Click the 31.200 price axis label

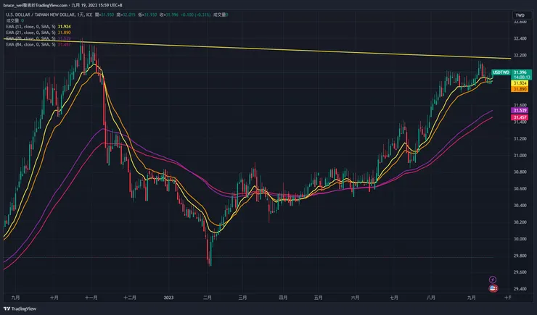click(520, 139)
